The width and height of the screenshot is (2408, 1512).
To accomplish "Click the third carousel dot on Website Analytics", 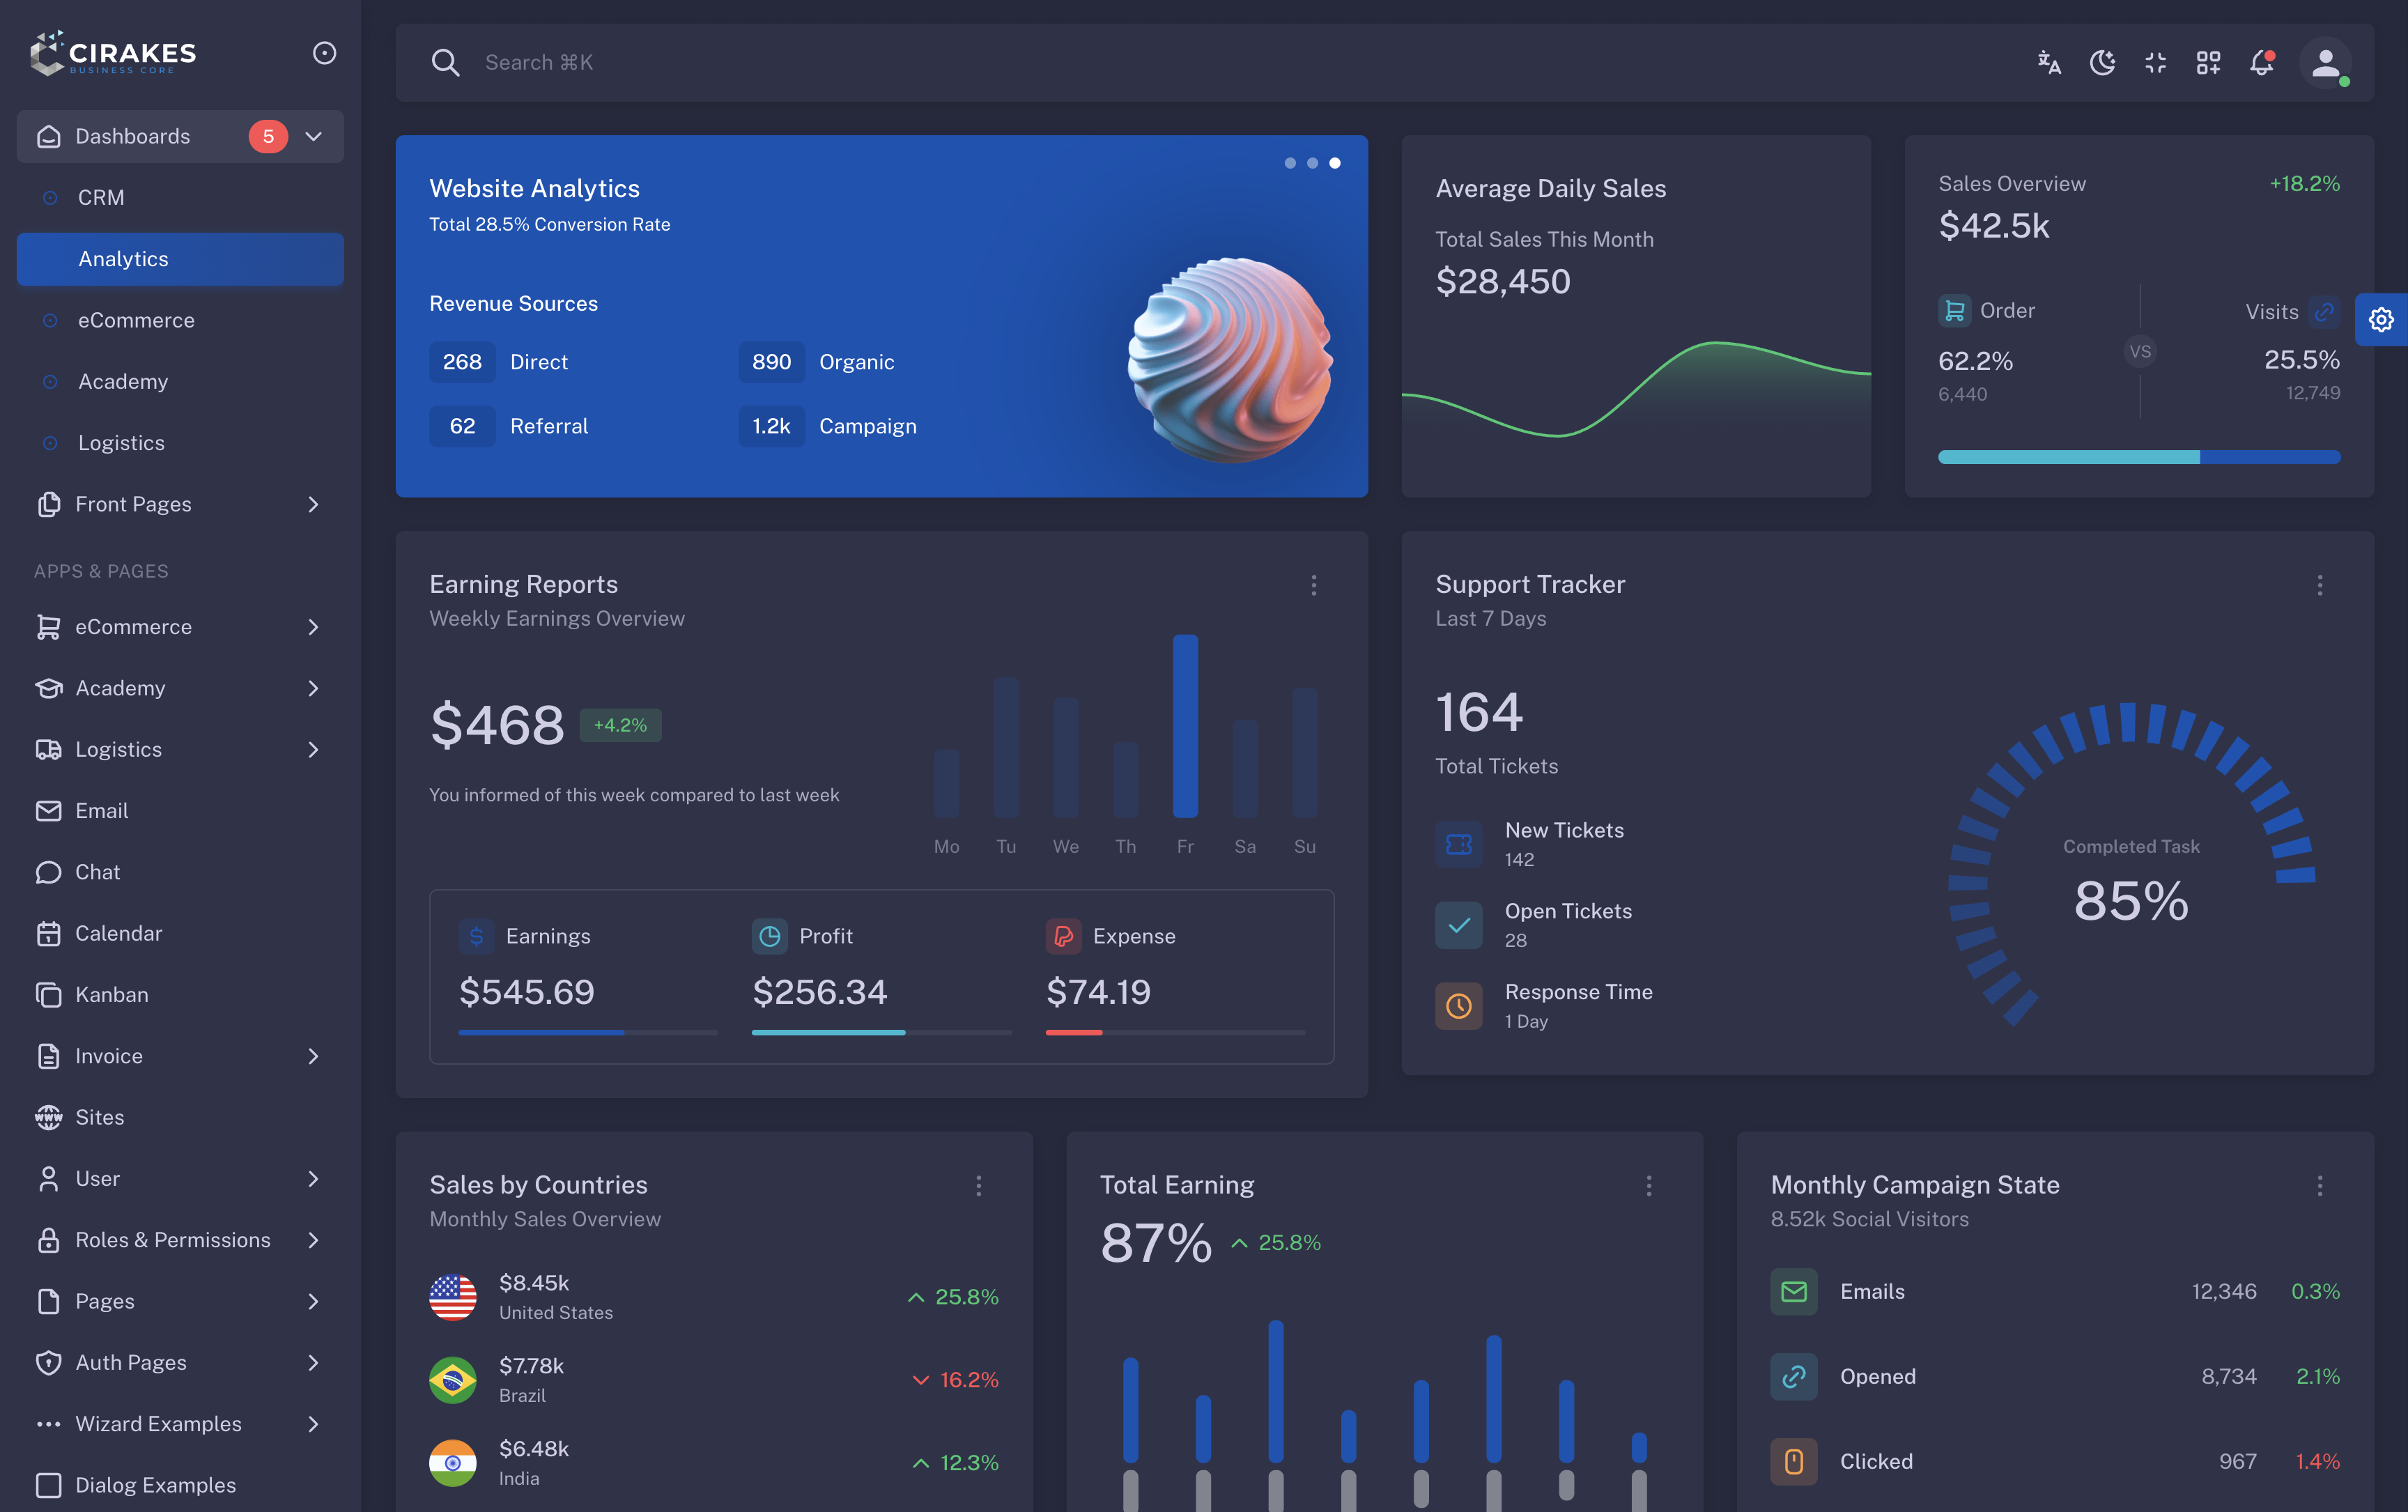I will (x=1335, y=163).
